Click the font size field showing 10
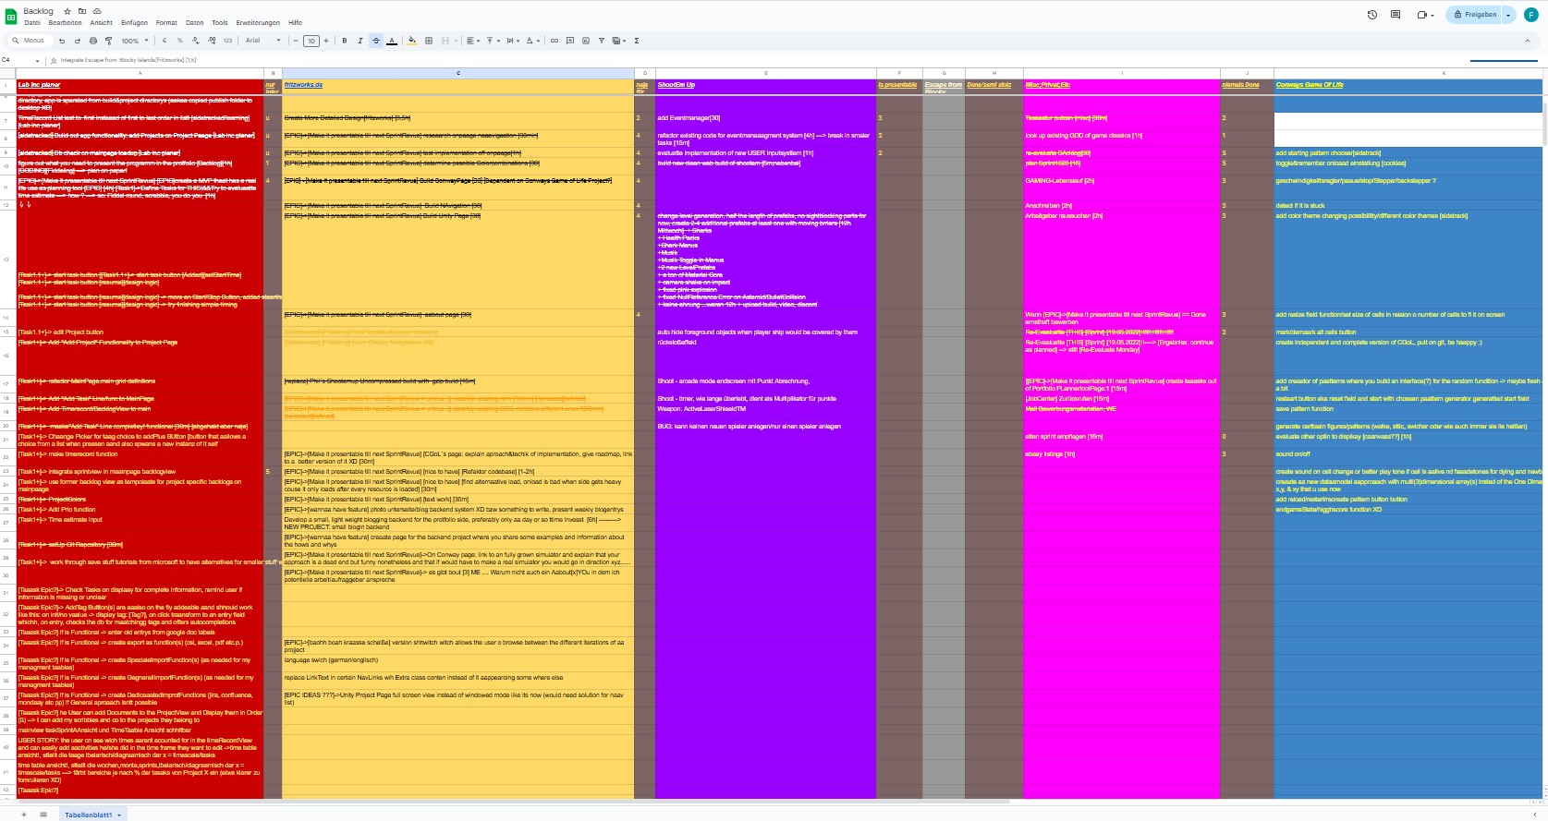Viewport: 1548px width, 821px height. coord(311,41)
